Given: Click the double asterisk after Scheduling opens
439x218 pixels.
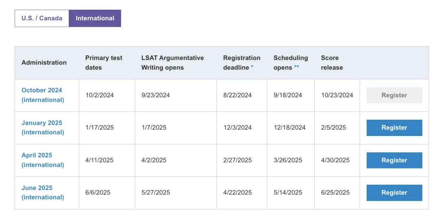Looking at the screenshot, I should (x=296, y=67).
